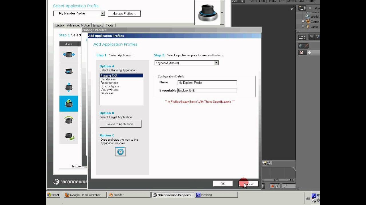Expand the Lamp node in Blender outliner

303,26
